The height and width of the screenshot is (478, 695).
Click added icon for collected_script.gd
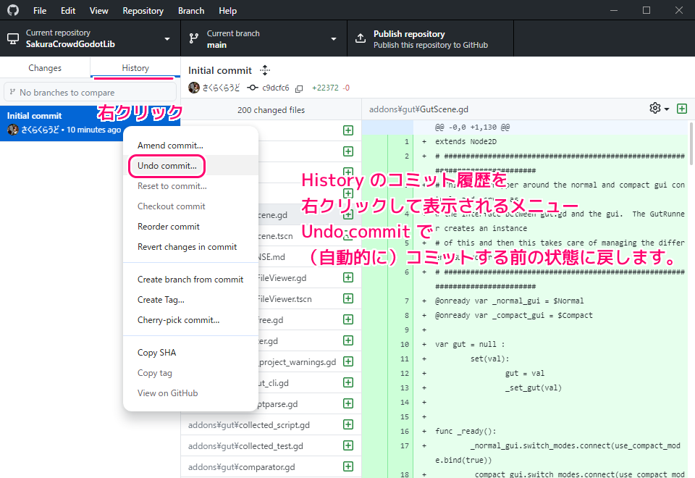[x=348, y=425]
